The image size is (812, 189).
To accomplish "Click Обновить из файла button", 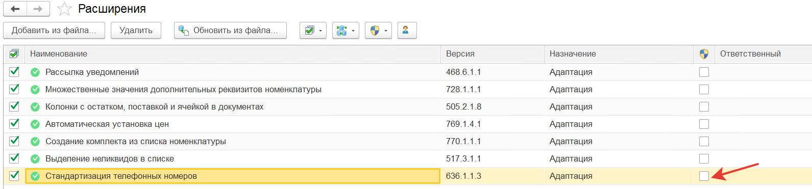I will [230, 31].
